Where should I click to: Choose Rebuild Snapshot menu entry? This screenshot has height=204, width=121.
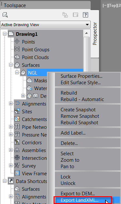pyautogui.click(x=79, y=123)
